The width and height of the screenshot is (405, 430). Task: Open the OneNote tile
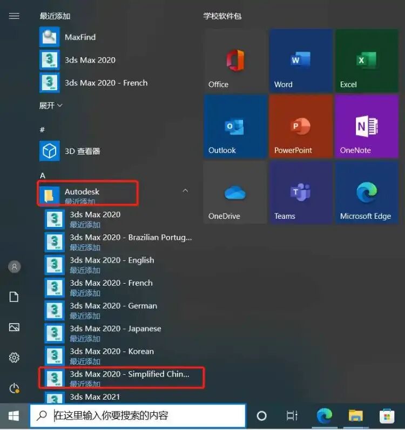[367, 126]
